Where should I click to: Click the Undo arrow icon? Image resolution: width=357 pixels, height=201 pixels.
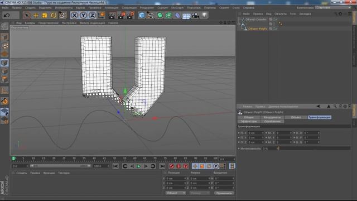coord(7,15)
